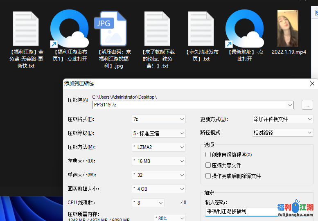Open the 路径模式 相对路径 dropdown
Viewport: 318px width, 221px height.
click(283, 133)
